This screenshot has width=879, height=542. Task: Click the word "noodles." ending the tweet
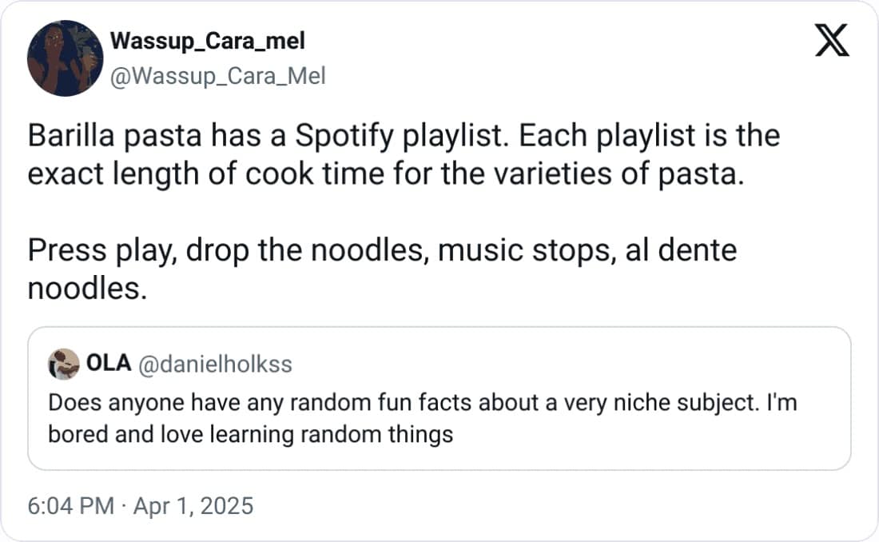coord(87,289)
